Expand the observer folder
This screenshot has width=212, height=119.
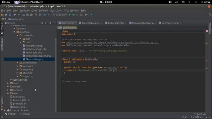[17, 73]
